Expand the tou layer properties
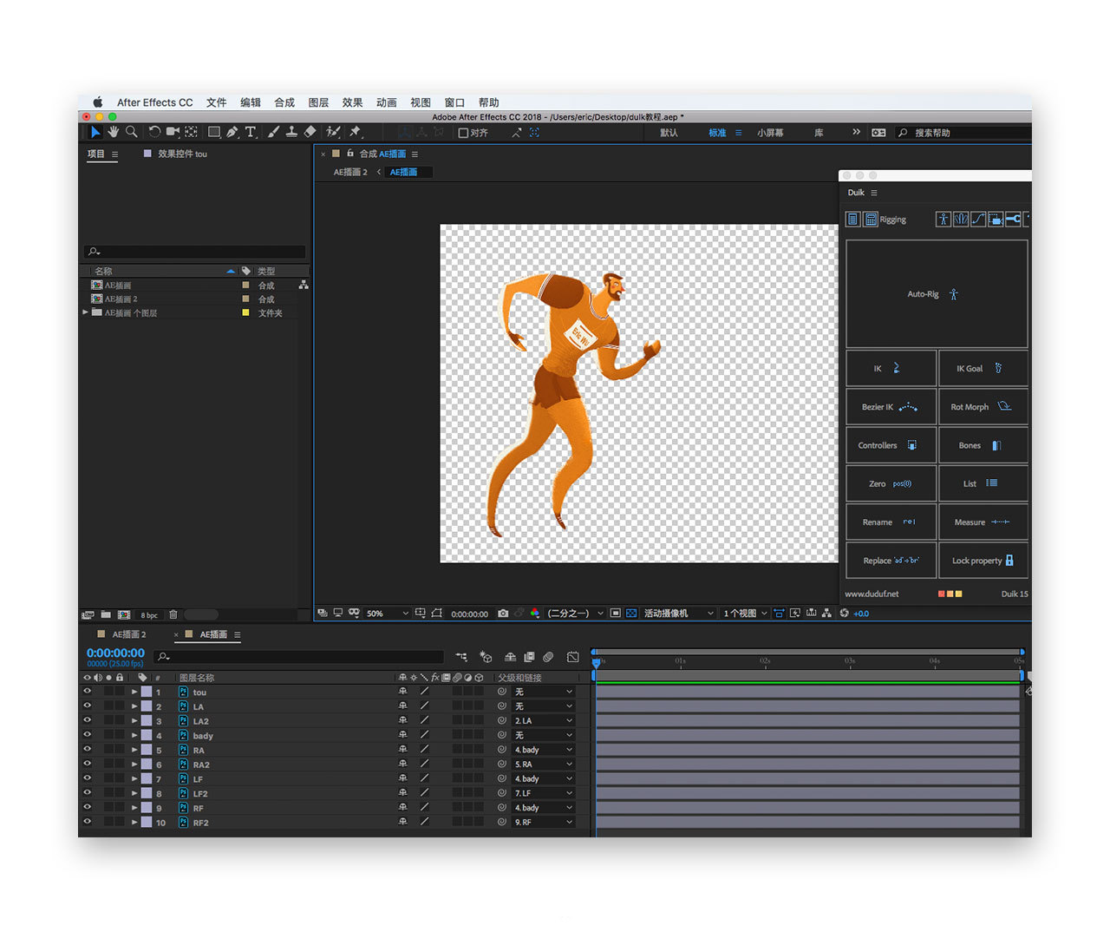This screenshot has height=932, width=1110. pyautogui.click(x=134, y=692)
